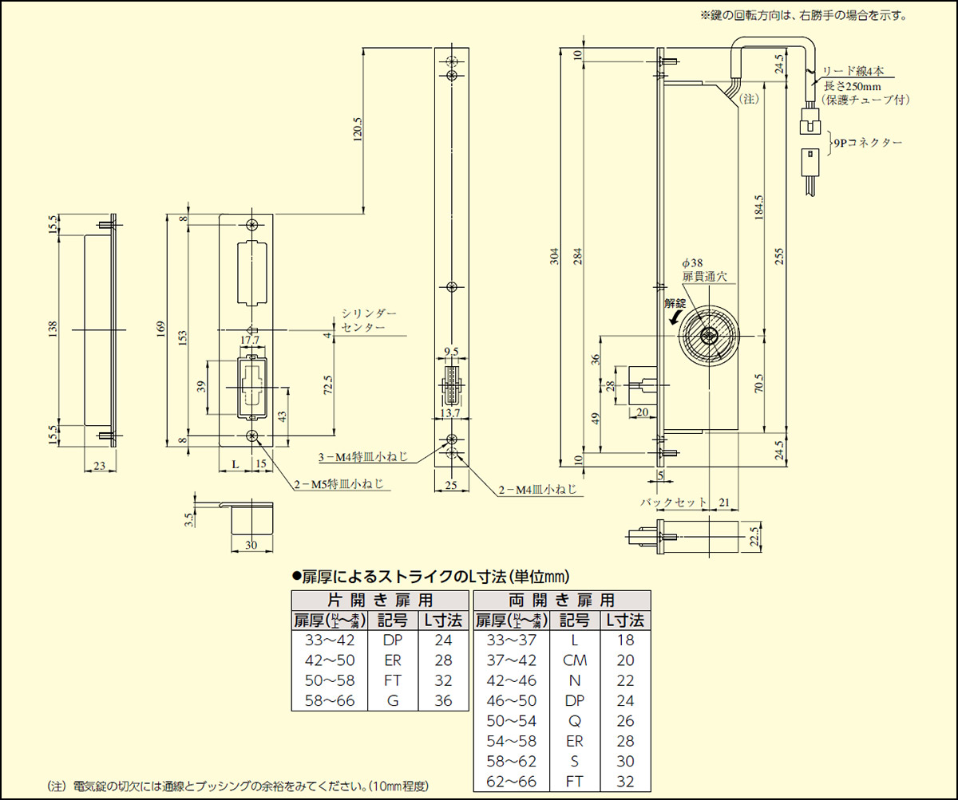Screen dimensions: 958x800
Task: Click the 9Pコネクター label
Action: [869, 143]
